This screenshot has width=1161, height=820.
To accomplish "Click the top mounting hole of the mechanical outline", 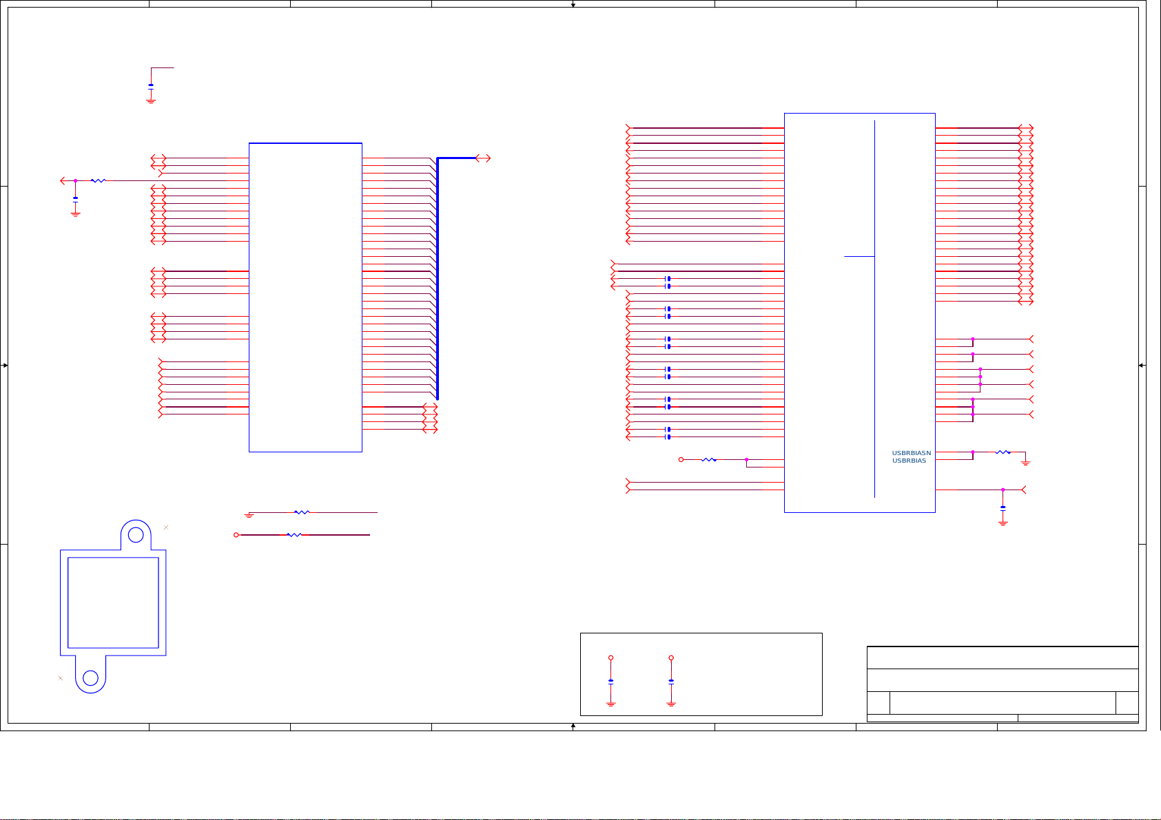I will tap(136, 535).
